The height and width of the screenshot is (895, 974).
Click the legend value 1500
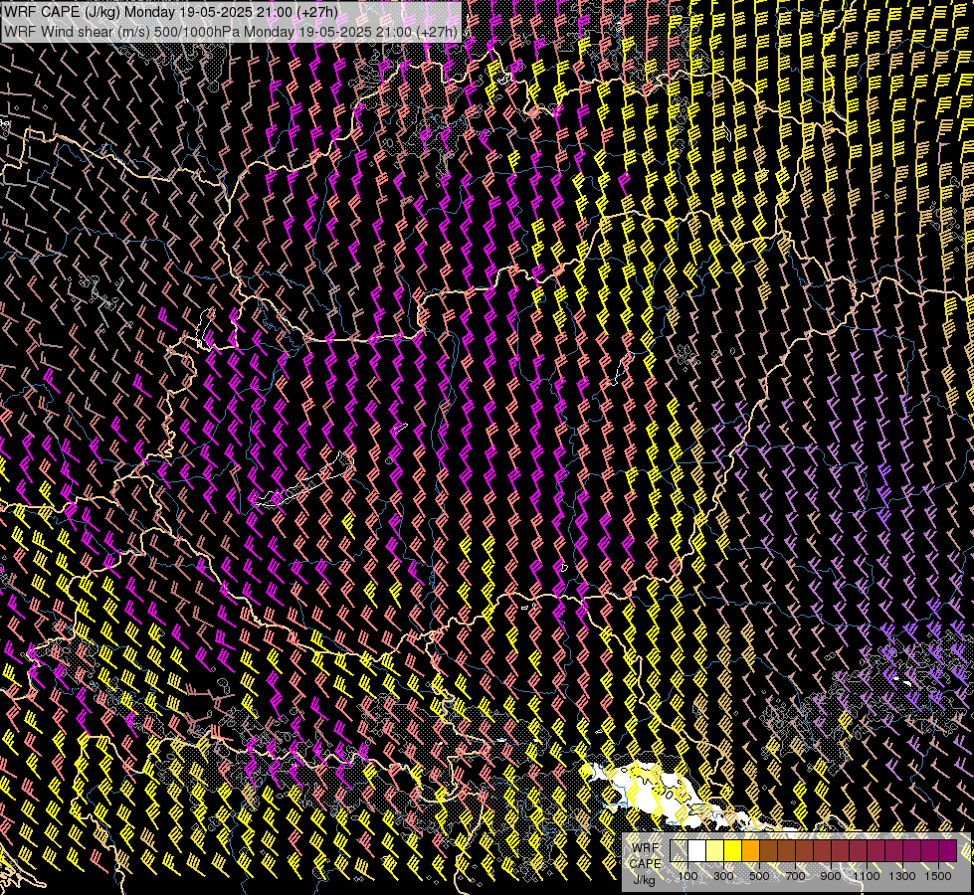[x=938, y=876]
